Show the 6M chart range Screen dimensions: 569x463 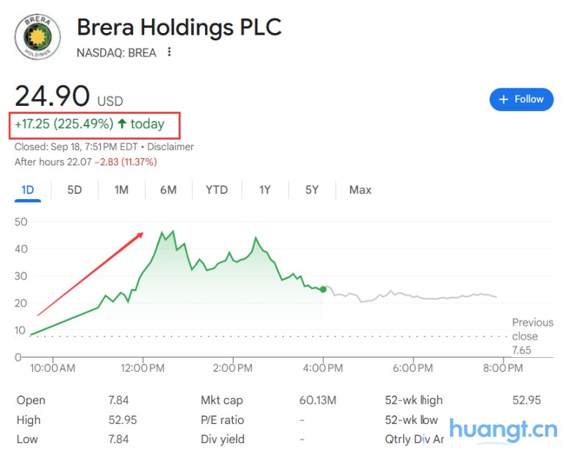pos(168,190)
